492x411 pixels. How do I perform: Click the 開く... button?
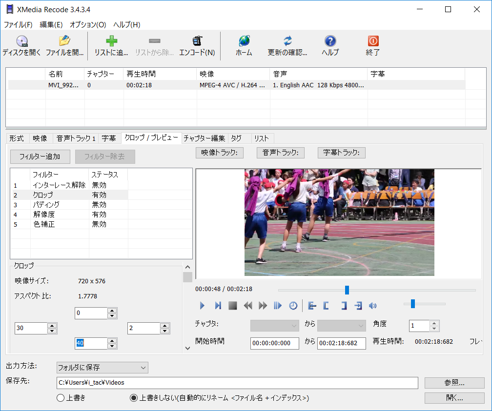click(x=454, y=398)
